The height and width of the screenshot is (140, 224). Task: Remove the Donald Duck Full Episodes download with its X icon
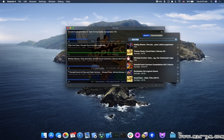162,32
